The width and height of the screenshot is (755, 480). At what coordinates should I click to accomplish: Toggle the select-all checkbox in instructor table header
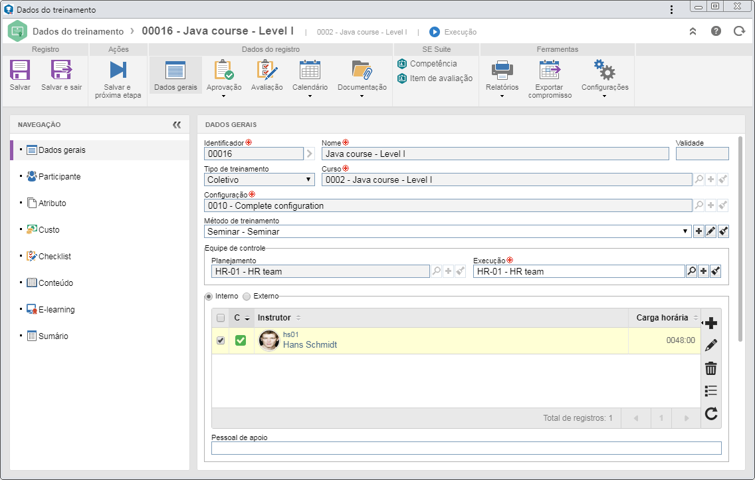[x=221, y=318]
